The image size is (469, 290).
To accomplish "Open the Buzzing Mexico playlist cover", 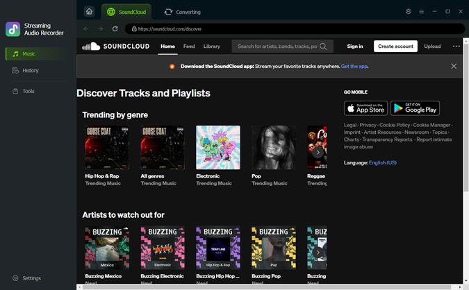I will [107, 248].
